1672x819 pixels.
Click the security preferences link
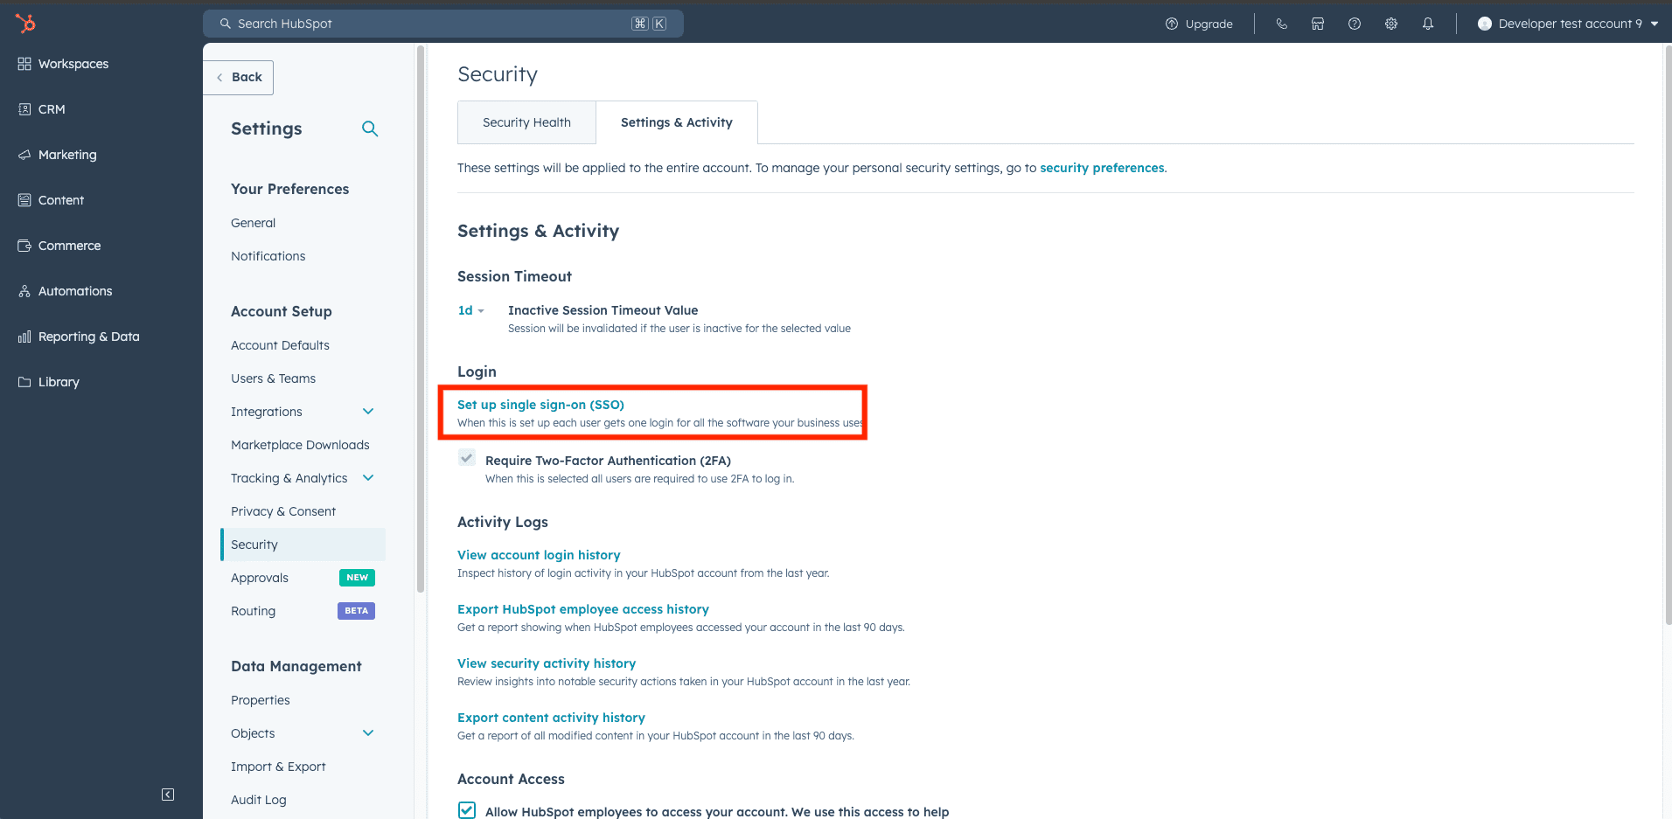tap(1102, 167)
